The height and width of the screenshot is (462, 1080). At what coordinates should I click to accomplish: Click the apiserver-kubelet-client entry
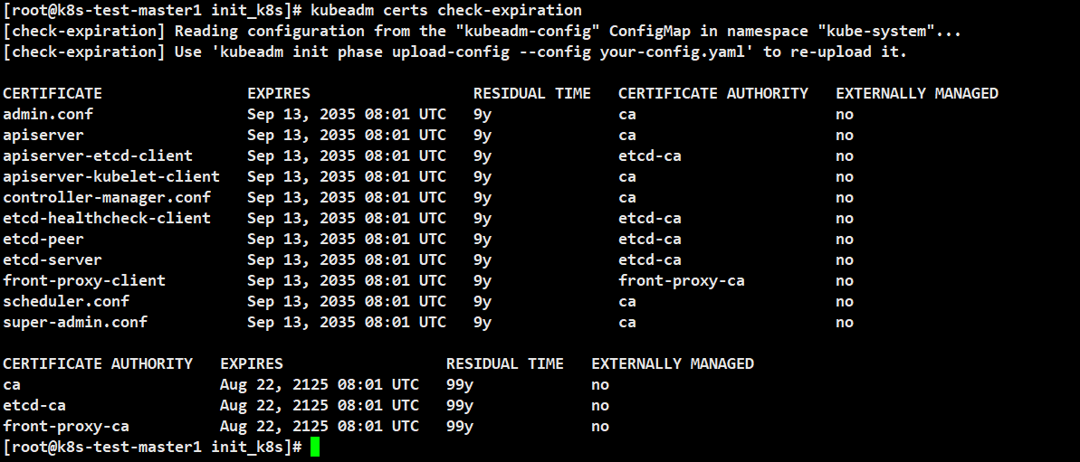pyautogui.click(x=111, y=176)
